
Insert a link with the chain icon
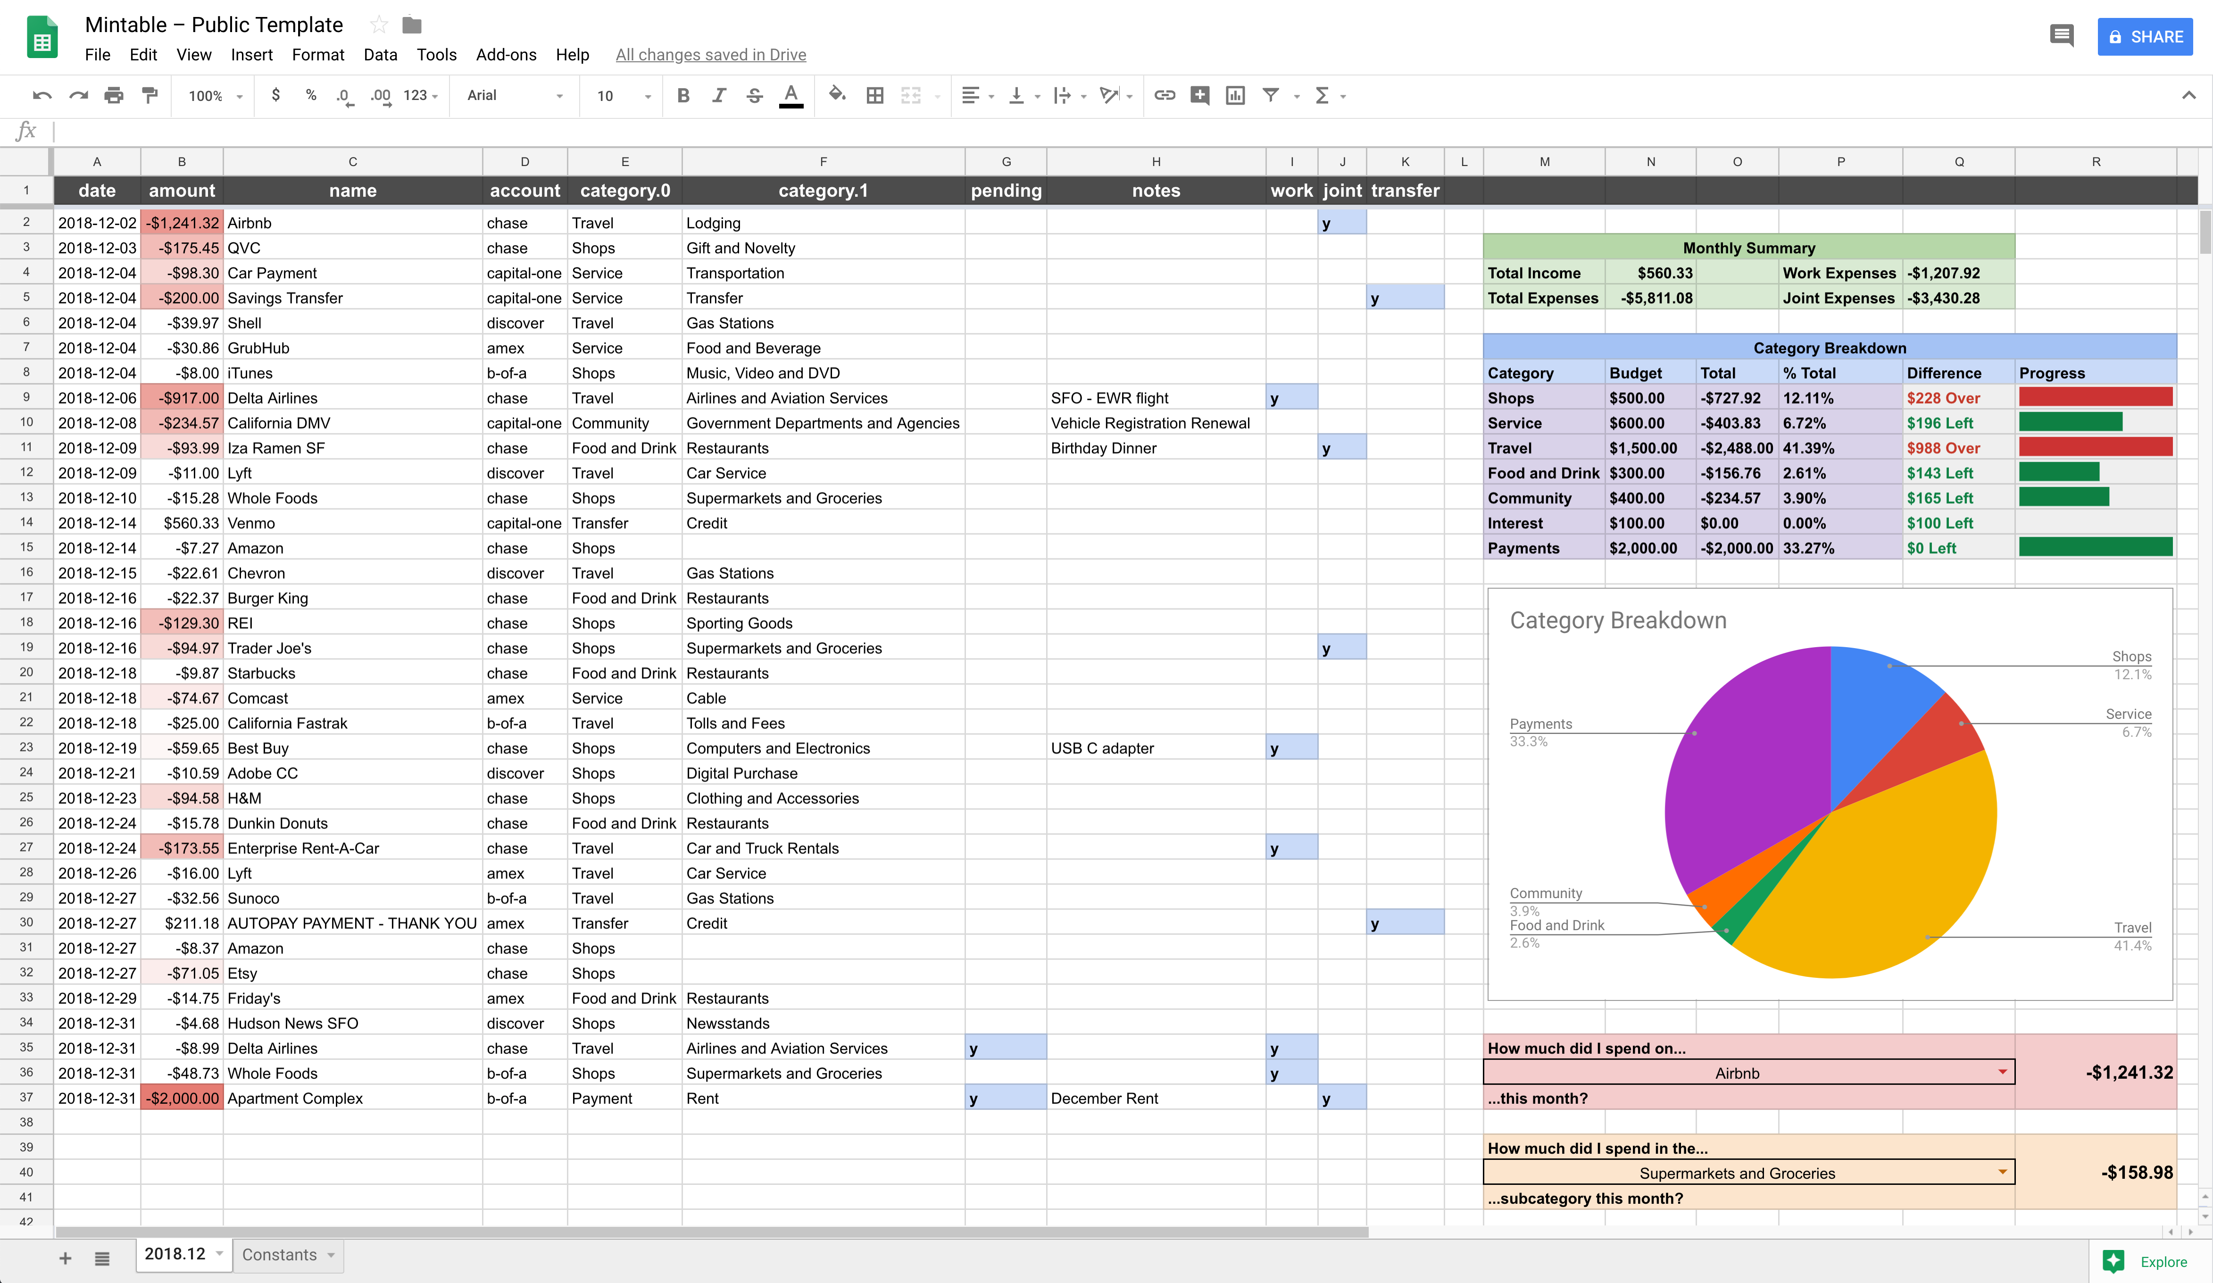[x=1165, y=95]
